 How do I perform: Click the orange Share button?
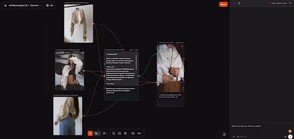point(223,4)
